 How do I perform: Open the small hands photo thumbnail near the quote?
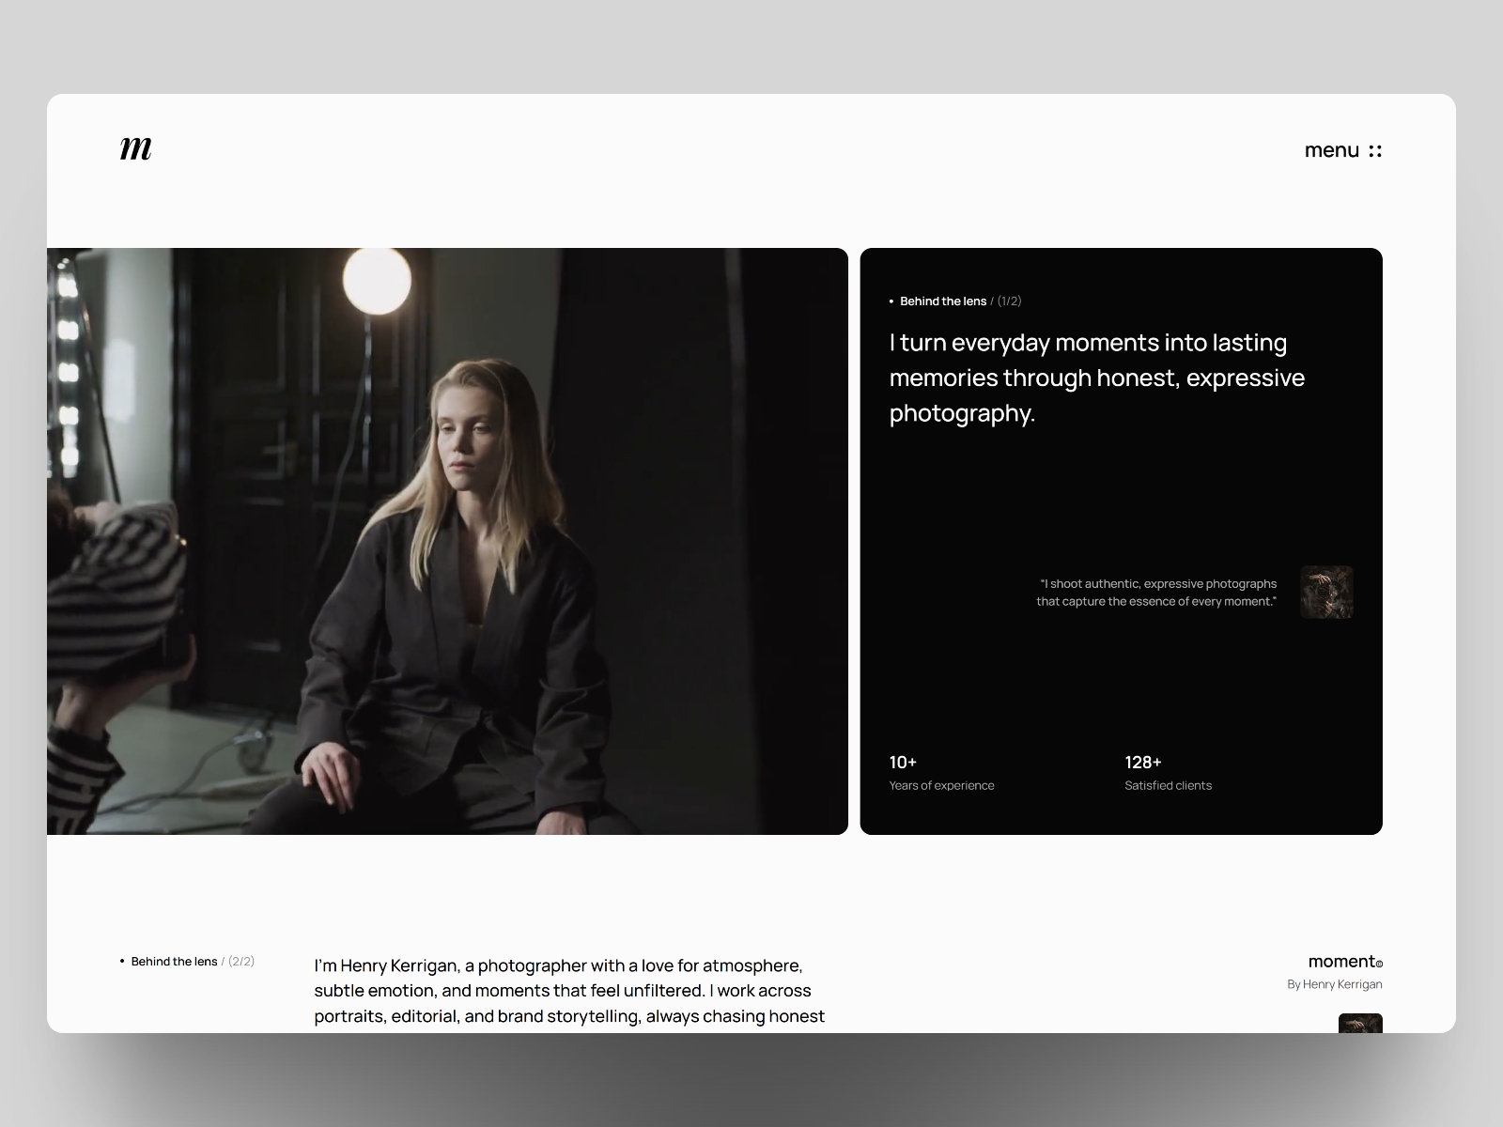(1325, 593)
